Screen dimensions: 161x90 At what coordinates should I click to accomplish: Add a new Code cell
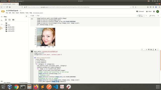(32, 16)
